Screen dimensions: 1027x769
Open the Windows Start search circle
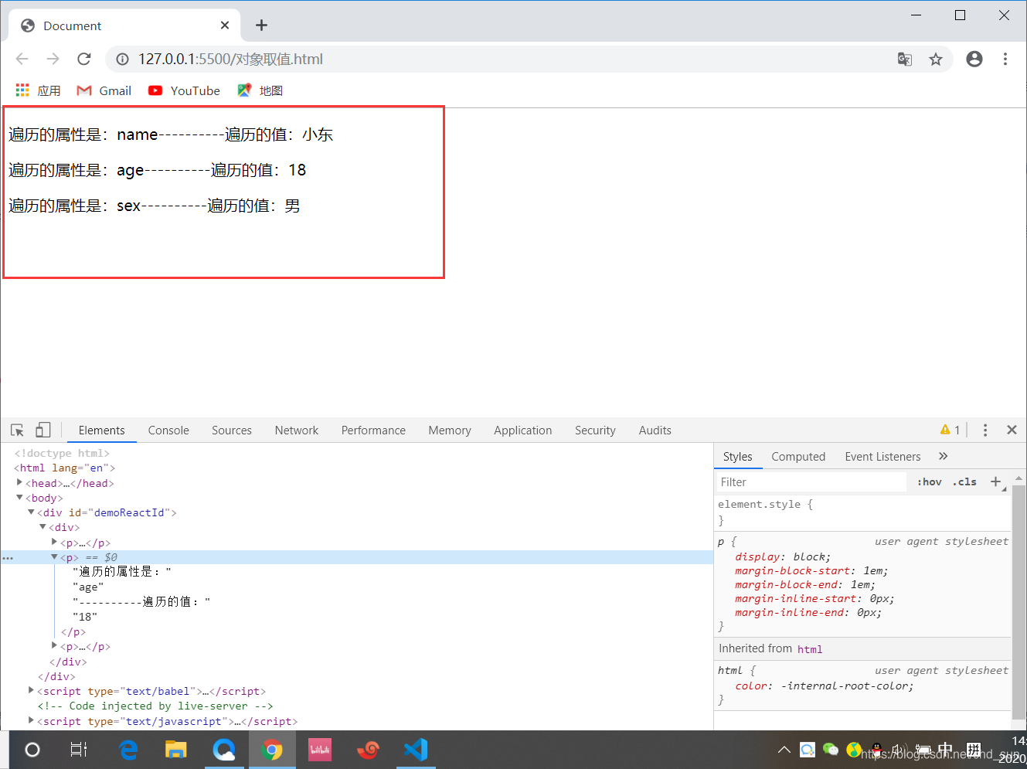tap(32, 750)
